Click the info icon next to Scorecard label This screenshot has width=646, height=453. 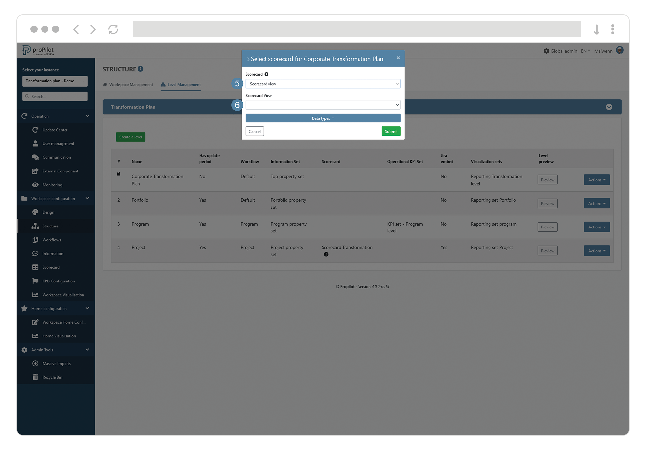tap(266, 74)
